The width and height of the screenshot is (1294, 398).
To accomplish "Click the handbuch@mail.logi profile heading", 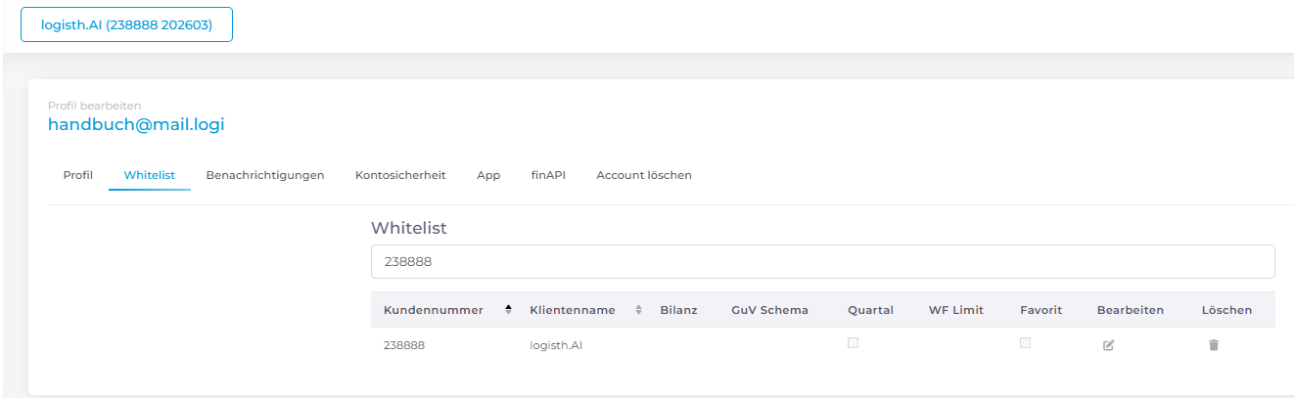I will [136, 125].
